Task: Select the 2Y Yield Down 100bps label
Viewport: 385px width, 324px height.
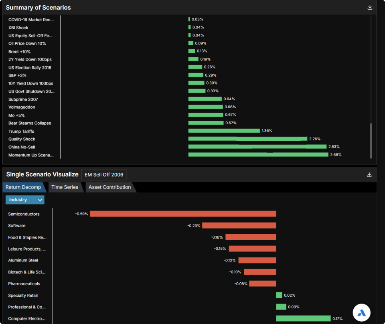Action: point(30,59)
